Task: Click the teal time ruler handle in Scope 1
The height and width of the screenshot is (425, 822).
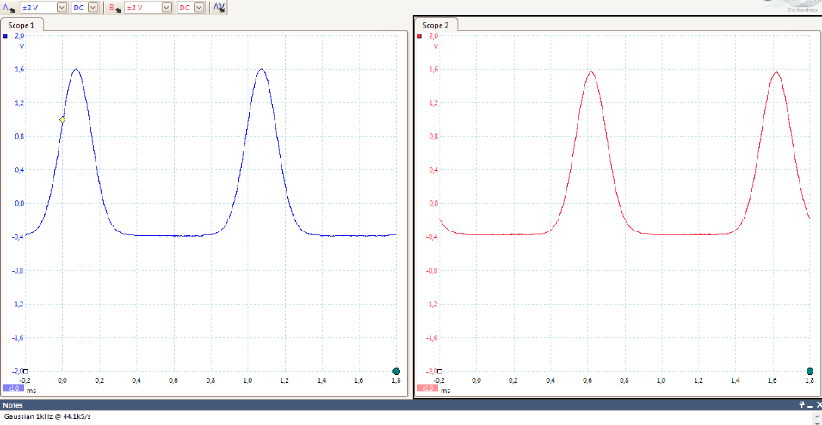Action: point(396,371)
